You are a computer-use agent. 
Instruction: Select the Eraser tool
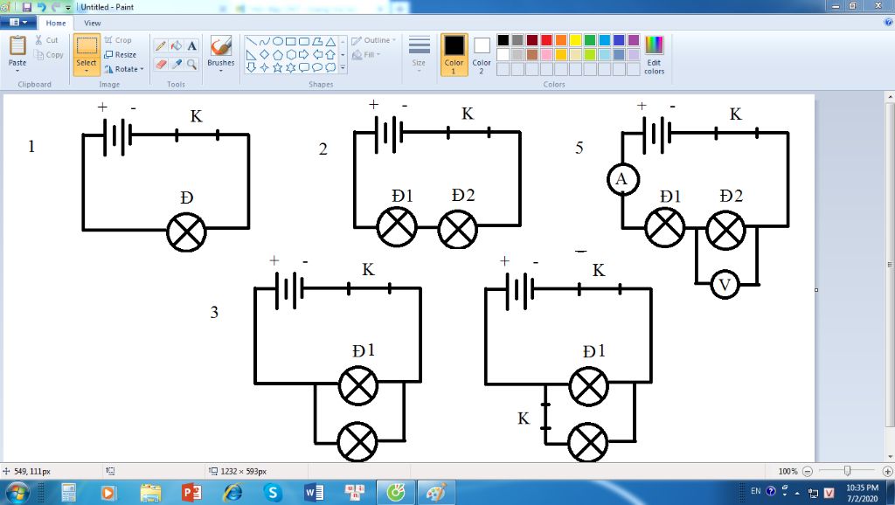pyautogui.click(x=161, y=65)
